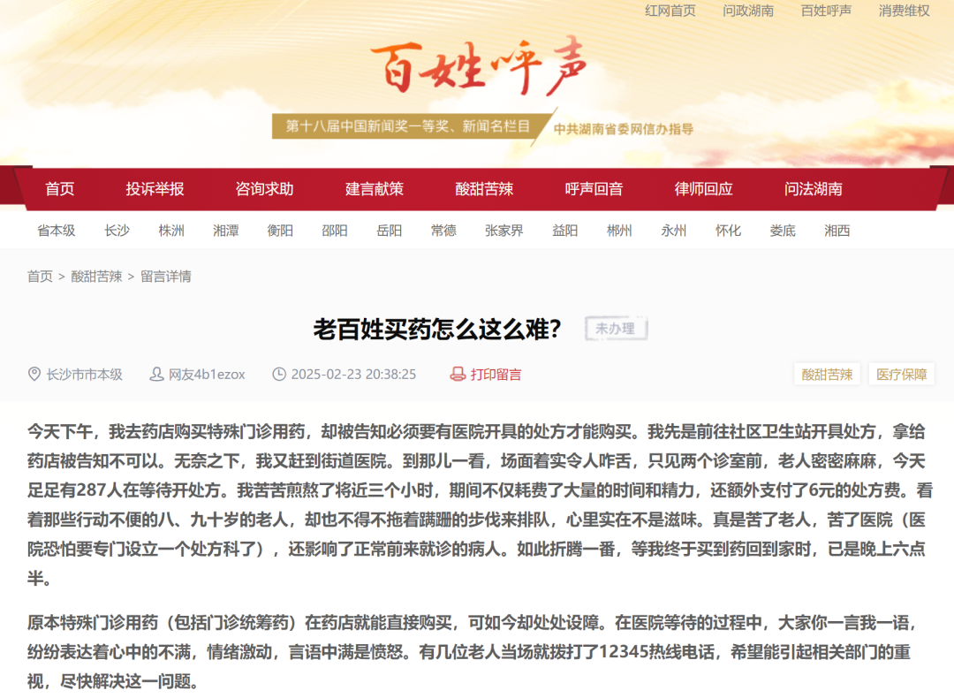Screen dimensions: 954x698
Task: Select 长沙 from the city list
Action: [117, 231]
